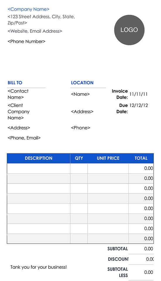The image size is (161, 281).
Task: Click the UNIT PRICE column header
Action: pyautogui.click(x=108, y=158)
